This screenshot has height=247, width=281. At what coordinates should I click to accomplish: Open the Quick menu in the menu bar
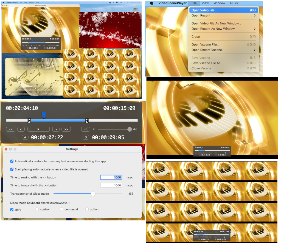(234, 3)
